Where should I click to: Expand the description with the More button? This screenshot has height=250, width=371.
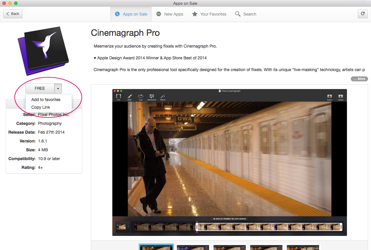[359, 79]
